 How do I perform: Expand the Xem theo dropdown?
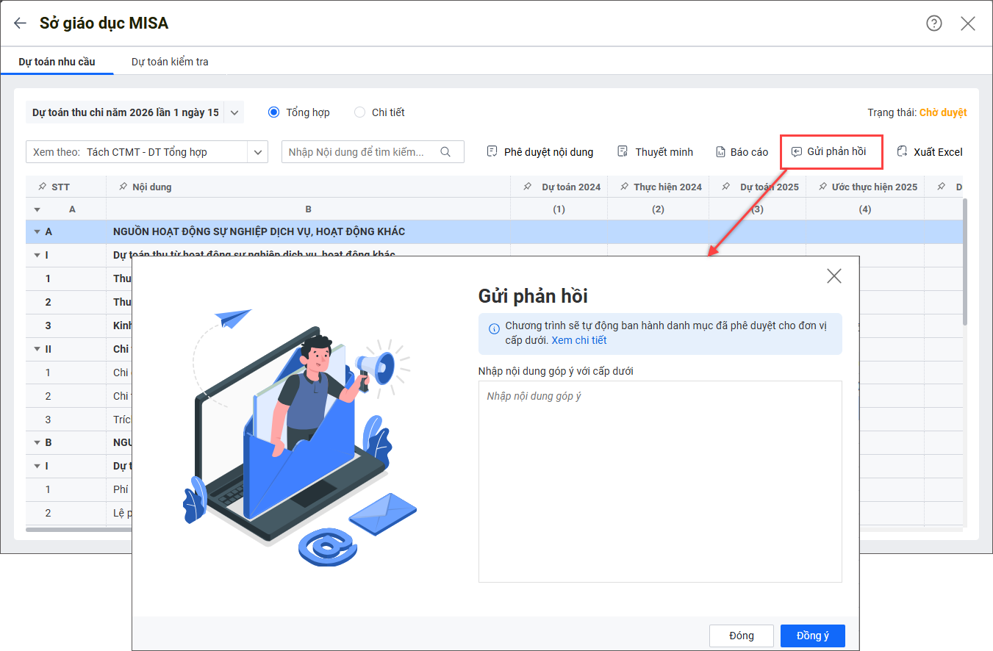(x=257, y=152)
